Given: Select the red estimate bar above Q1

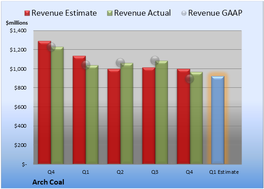Looking at the screenshot, I should pos(79,110).
